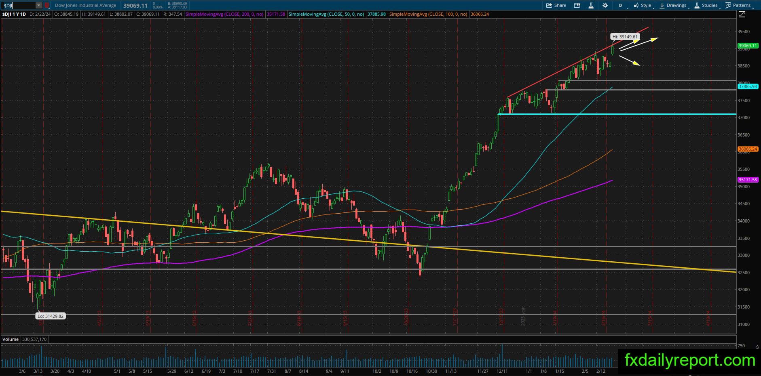761x376 pixels.
Task: Click the 37885.98 study value in the header
Action: pos(376,14)
